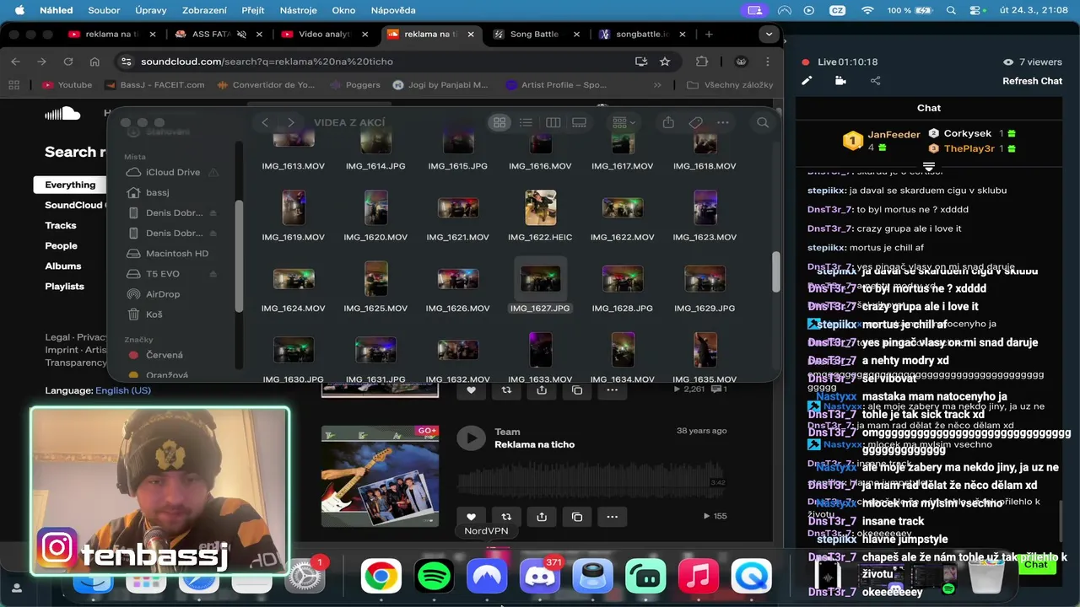The height and width of the screenshot is (607, 1080).
Task: Filter SoundCloud results by Playlists
Action: coord(64,287)
